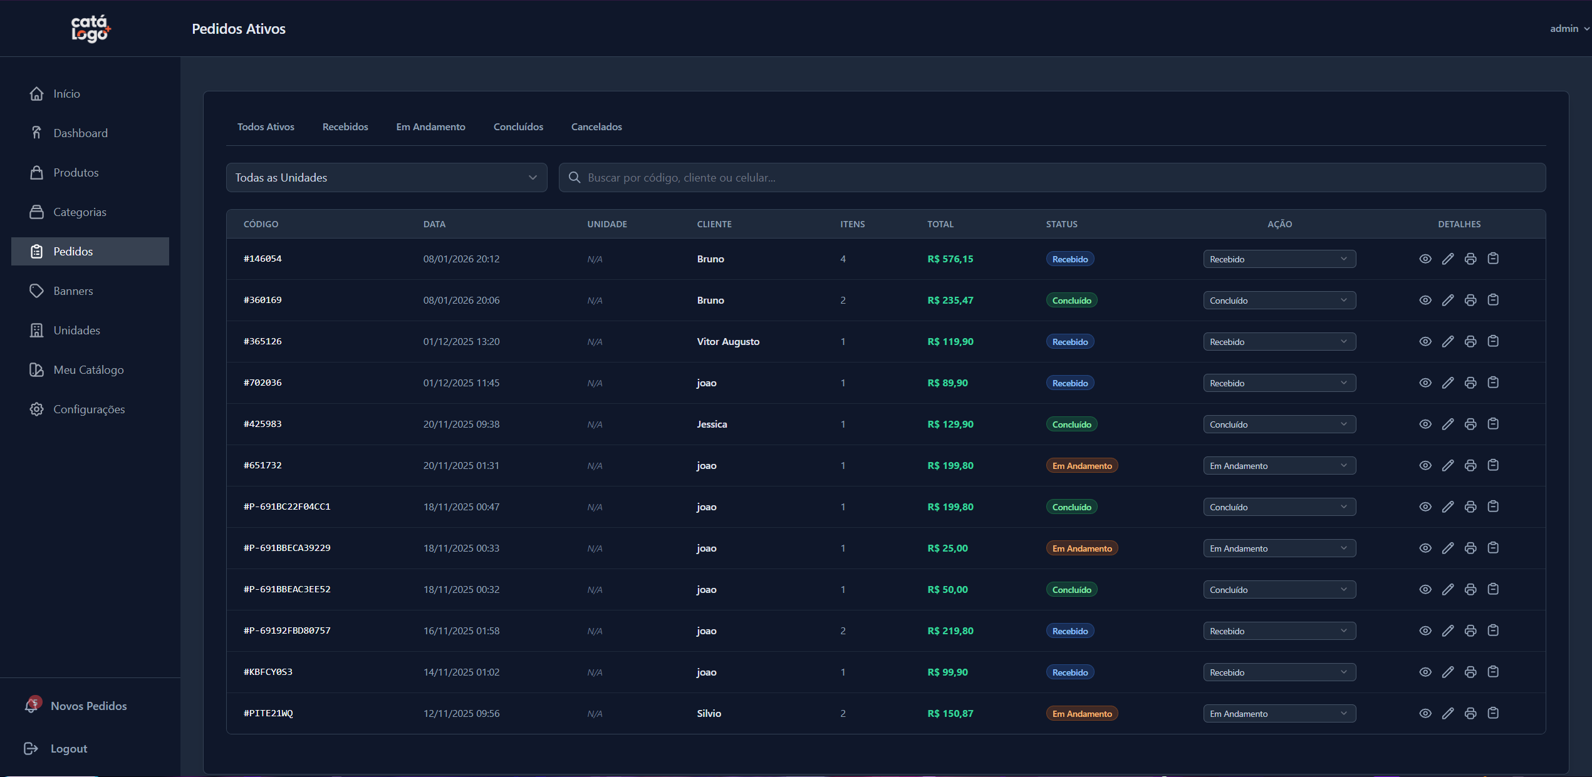Click eye icon for Jessica's order #425983

tap(1425, 425)
